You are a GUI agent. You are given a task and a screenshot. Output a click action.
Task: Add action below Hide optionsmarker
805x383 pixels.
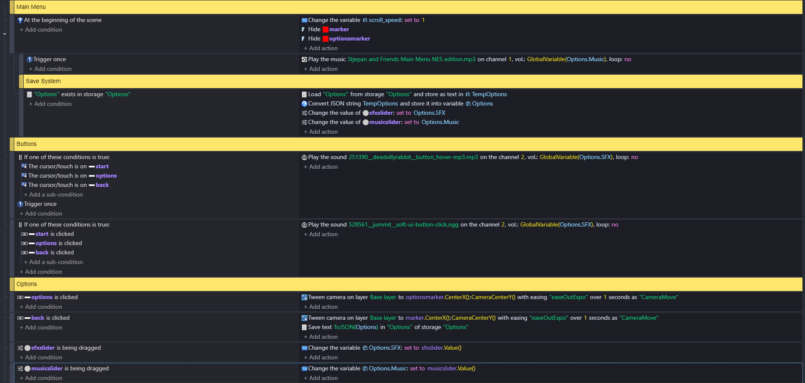[321, 49]
